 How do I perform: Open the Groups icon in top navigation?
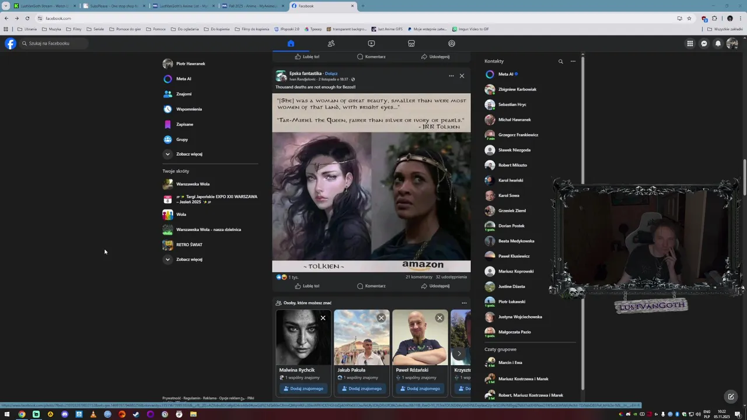pyautogui.click(x=452, y=43)
